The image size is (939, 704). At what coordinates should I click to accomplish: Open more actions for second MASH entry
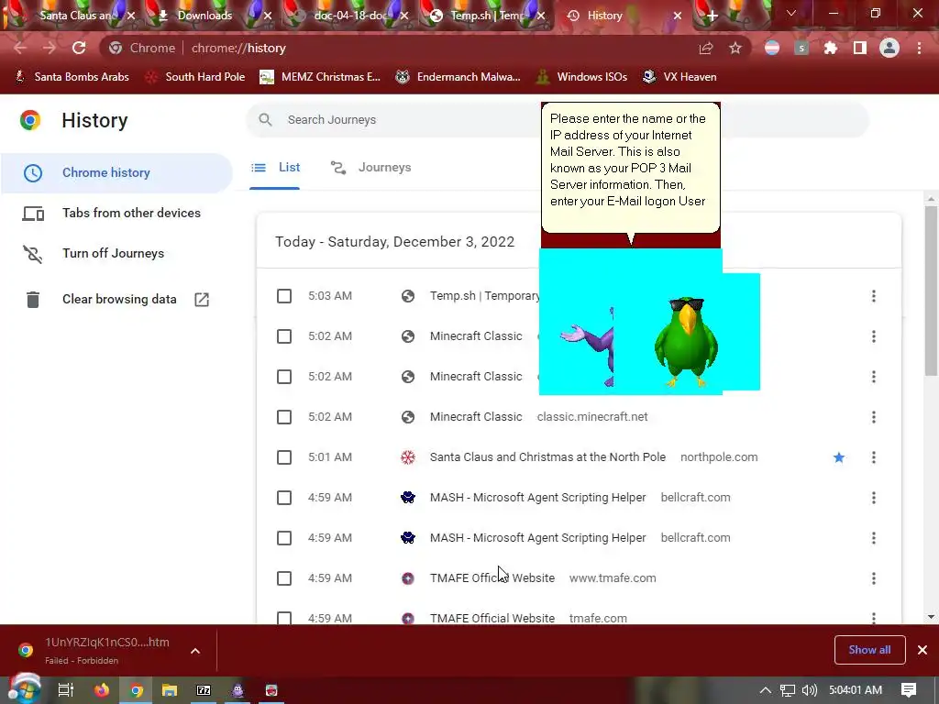pyautogui.click(x=874, y=537)
